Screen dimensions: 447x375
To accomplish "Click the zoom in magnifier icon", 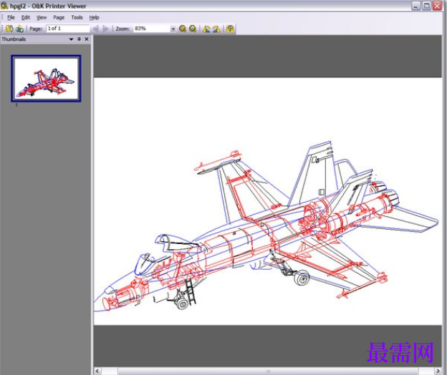I will tap(183, 29).
